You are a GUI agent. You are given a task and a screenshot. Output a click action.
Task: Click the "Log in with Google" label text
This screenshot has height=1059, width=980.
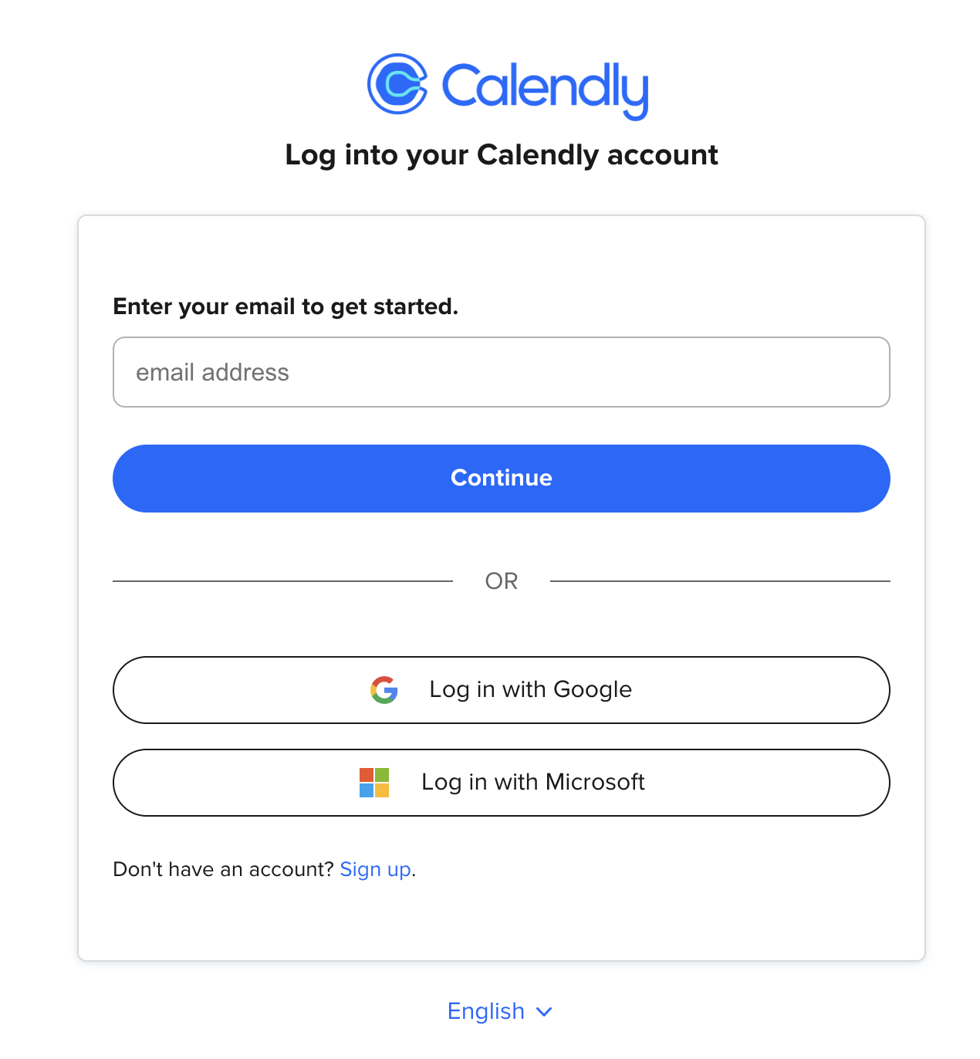click(530, 689)
